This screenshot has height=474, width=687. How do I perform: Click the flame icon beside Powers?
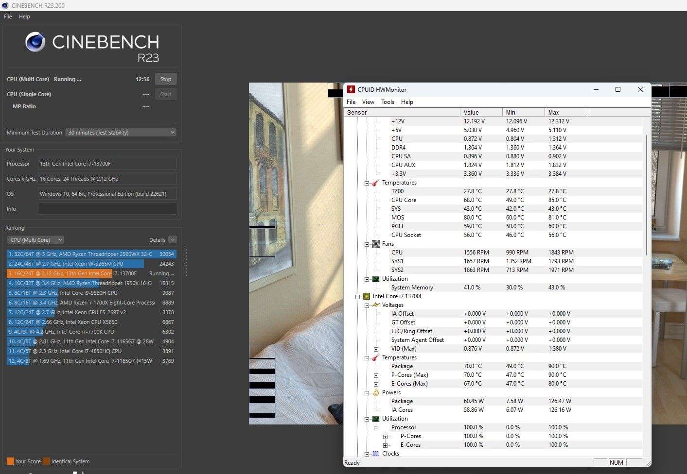coord(375,392)
